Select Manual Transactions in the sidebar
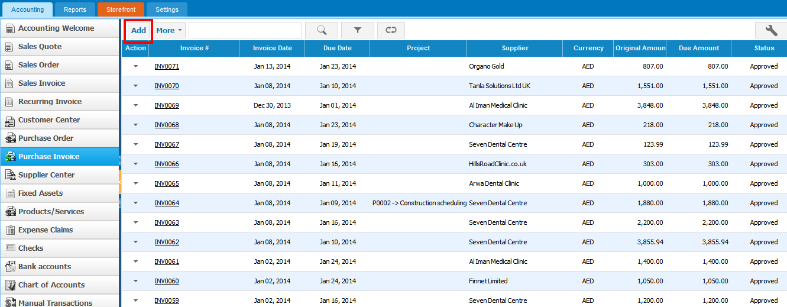This screenshot has height=307, width=787. coord(55,303)
